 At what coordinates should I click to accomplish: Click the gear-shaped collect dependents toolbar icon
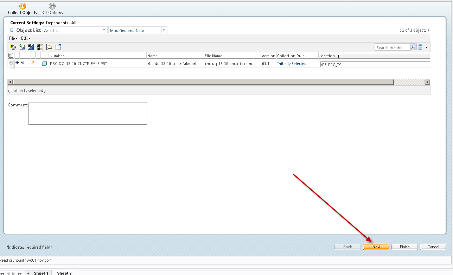(13, 47)
